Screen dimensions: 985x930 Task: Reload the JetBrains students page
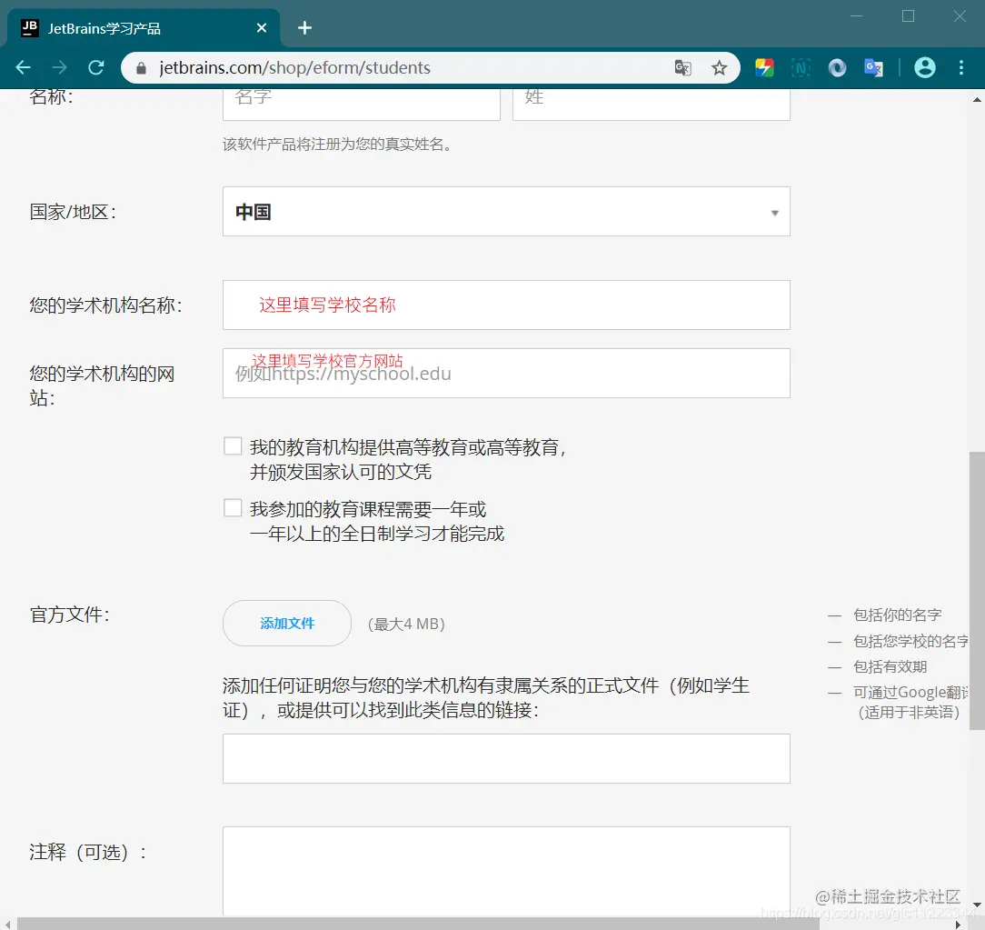(x=95, y=67)
